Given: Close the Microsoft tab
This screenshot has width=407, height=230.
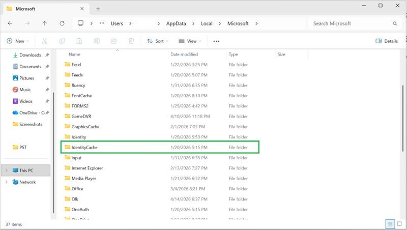Looking at the screenshot, I should (x=82, y=9).
